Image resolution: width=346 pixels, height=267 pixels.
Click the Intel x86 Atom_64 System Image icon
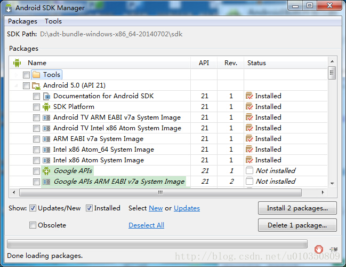coord(46,150)
